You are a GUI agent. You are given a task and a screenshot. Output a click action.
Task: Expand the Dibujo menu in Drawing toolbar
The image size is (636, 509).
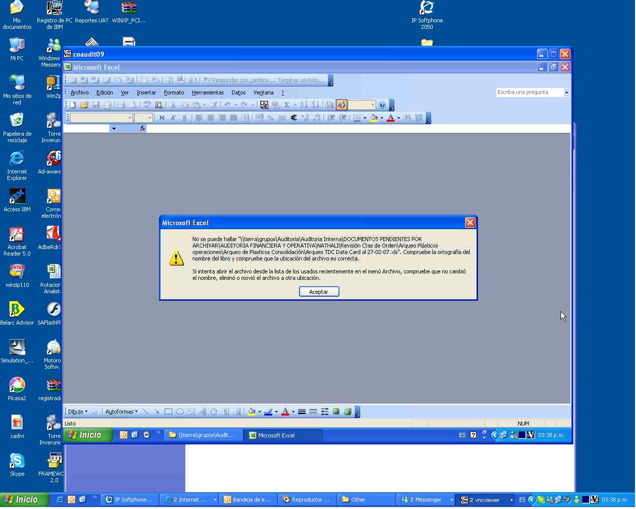[78, 412]
